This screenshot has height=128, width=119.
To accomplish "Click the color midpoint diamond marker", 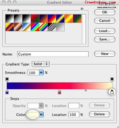I will [x=86, y=90].
